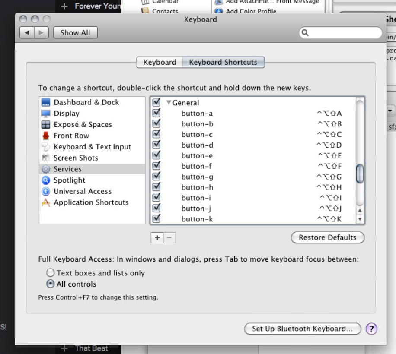Switch to the Keyboard tab

click(x=160, y=62)
